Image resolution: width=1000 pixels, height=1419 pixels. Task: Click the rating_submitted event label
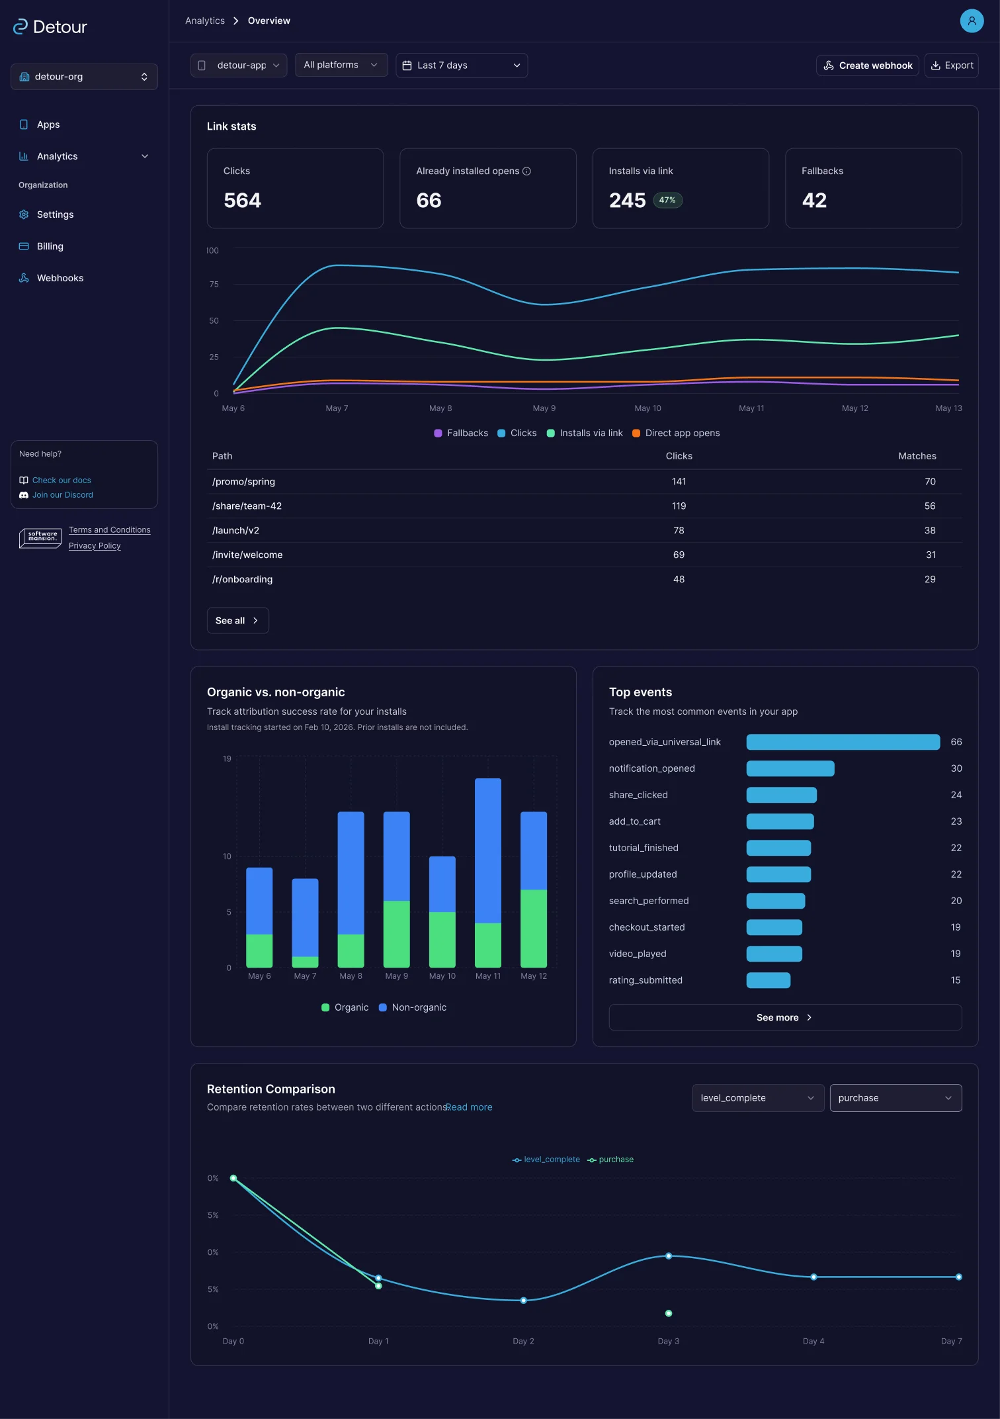click(x=646, y=981)
